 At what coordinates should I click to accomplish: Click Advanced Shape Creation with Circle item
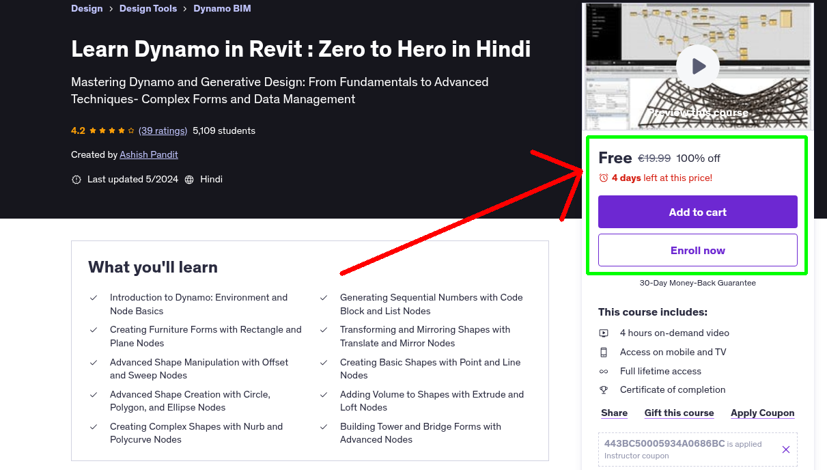191,401
